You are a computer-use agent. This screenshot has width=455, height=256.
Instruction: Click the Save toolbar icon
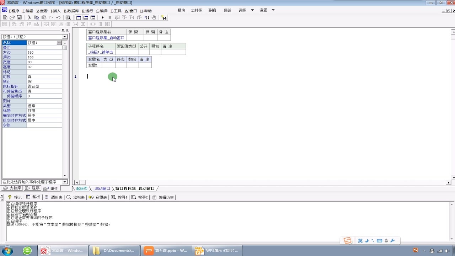tap(19, 17)
